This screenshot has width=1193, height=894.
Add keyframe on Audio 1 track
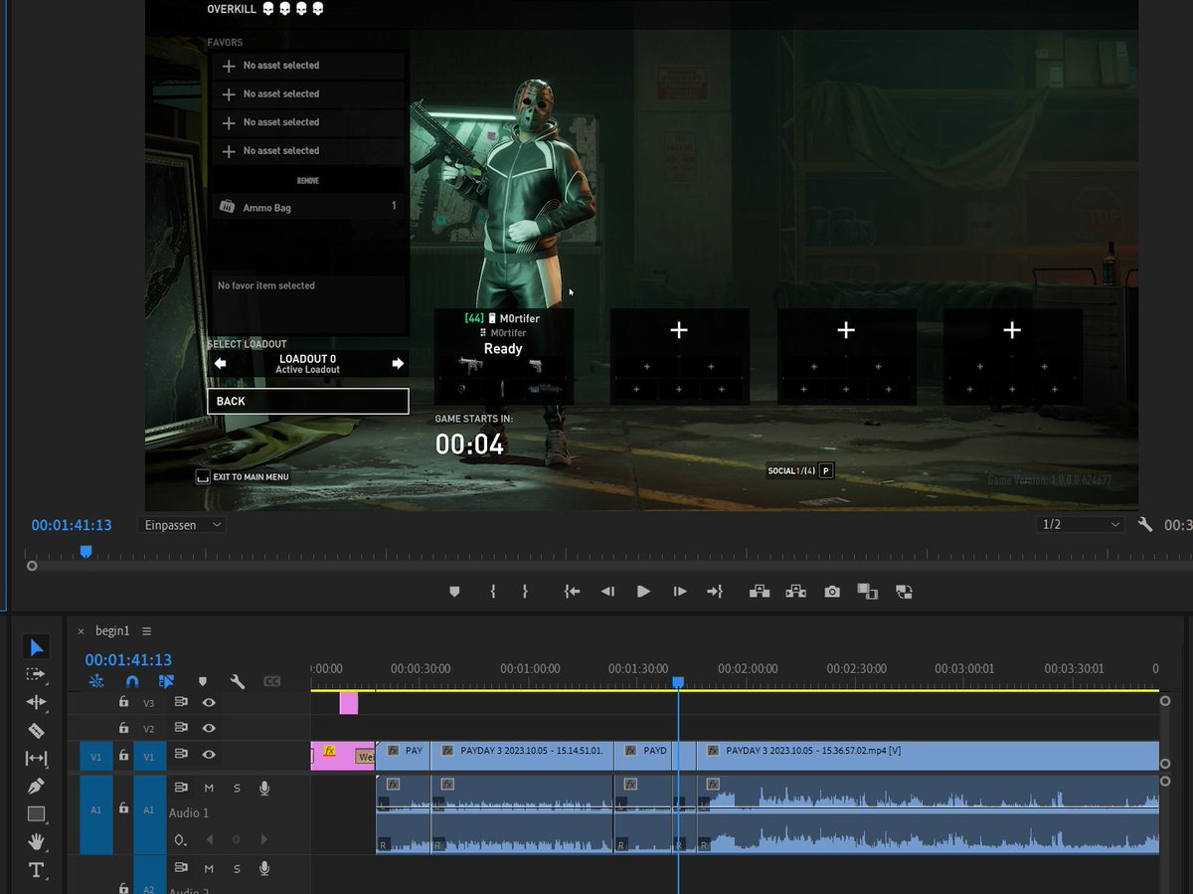tap(236, 839)
